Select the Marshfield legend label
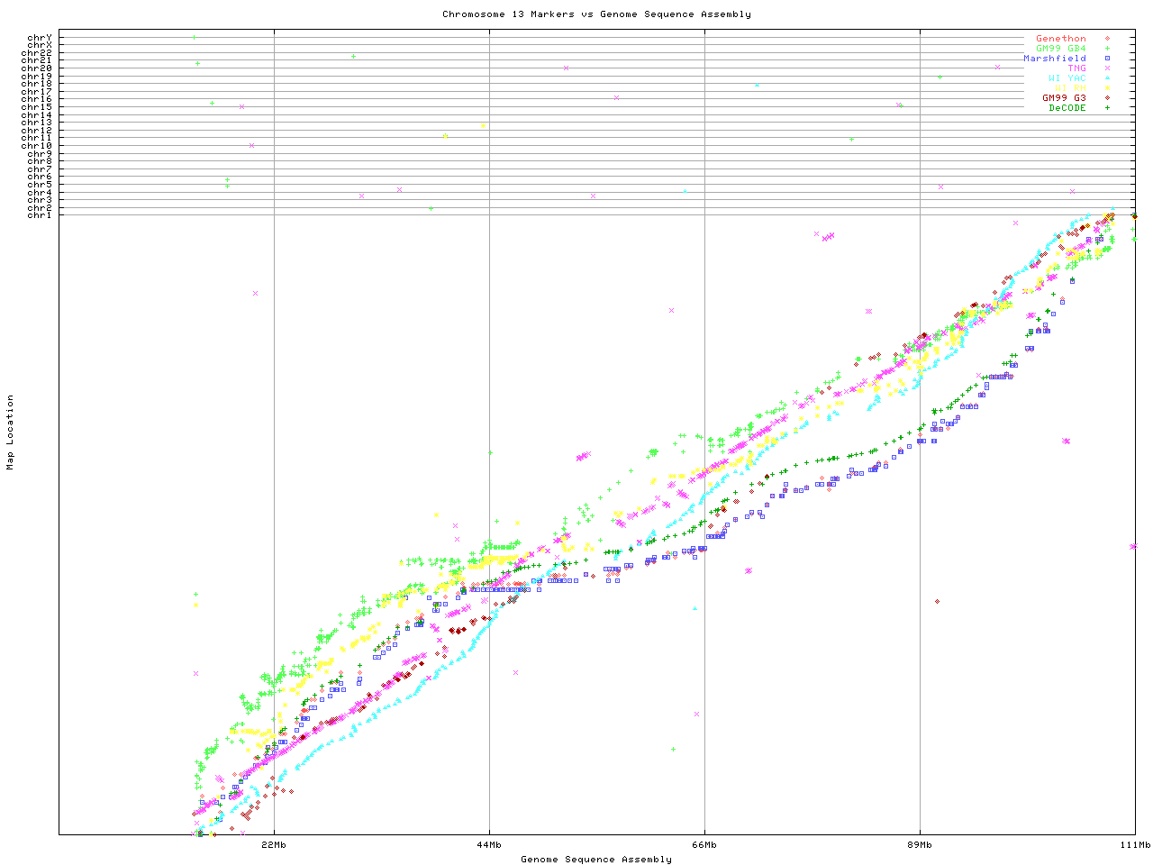 click(1054, 59)
